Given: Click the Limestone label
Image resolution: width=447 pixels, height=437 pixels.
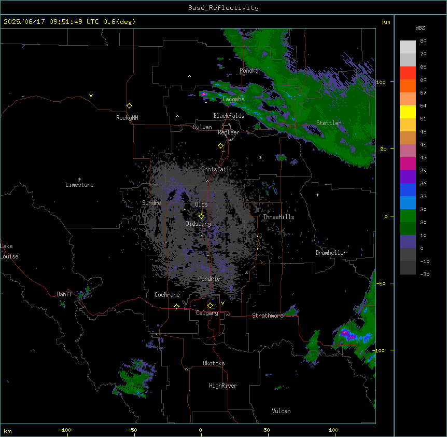Looking at the screenshot, I should [x=79, y=185].
